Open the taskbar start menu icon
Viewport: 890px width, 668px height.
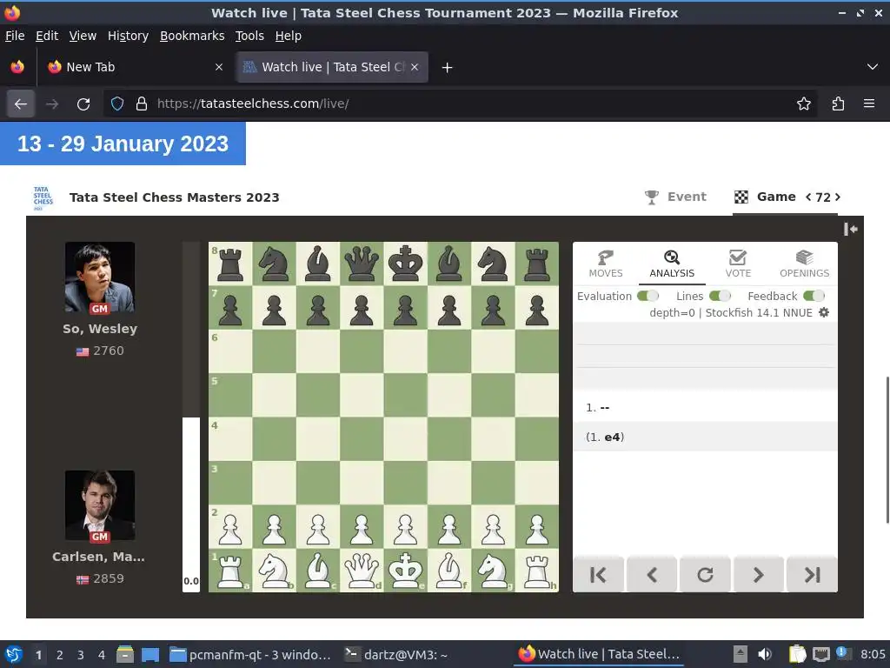[x=14, y=654]
